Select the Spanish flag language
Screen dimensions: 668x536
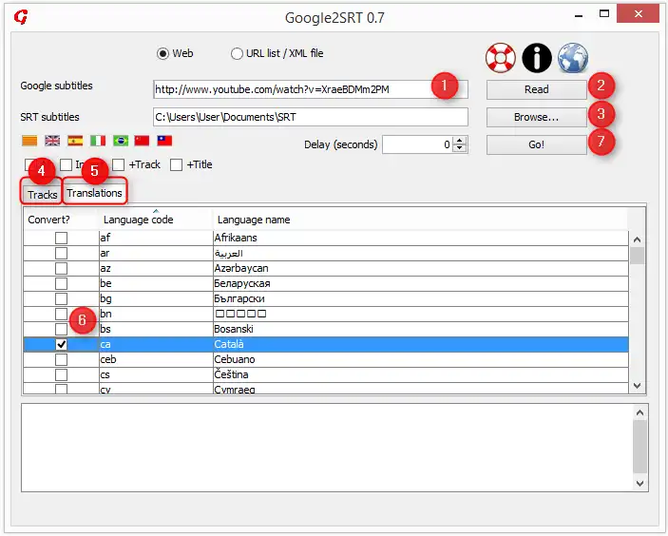point(75,141)
